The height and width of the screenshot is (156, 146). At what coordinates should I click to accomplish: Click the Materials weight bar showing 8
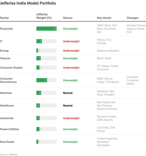tap(47, 93)
